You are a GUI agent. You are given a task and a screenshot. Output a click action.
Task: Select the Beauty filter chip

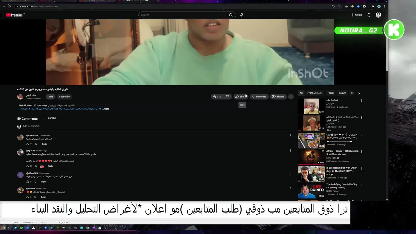coord(342,93)
